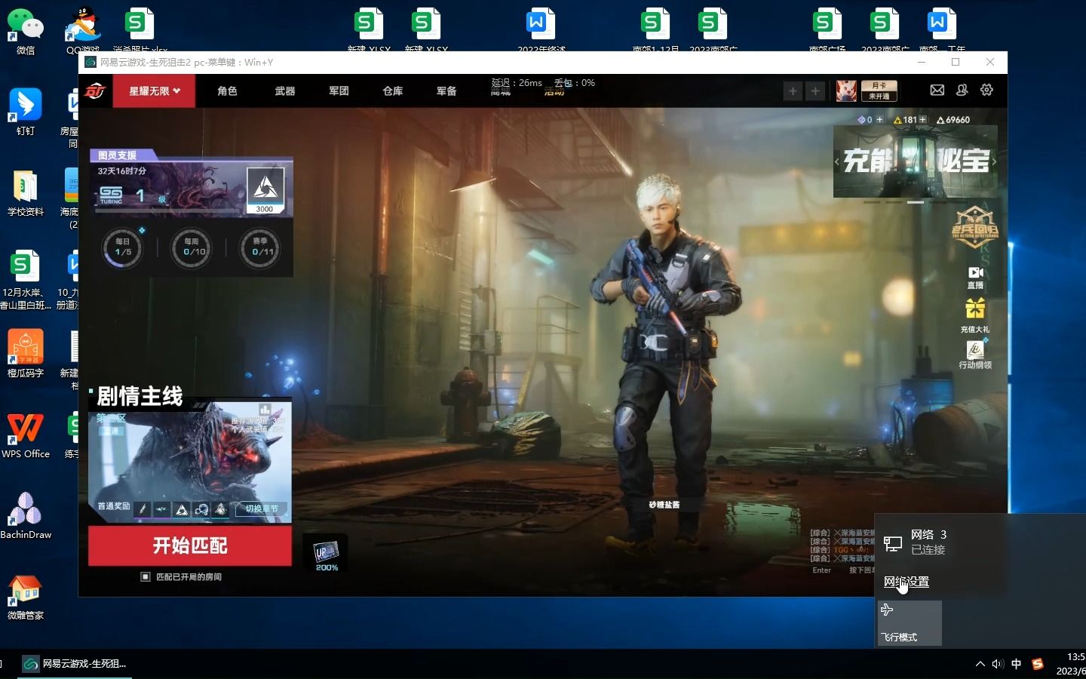This screenshot has height=679, width=1086.
Task: Click the volume icon in system tray
Action: [x=998, y=664]
